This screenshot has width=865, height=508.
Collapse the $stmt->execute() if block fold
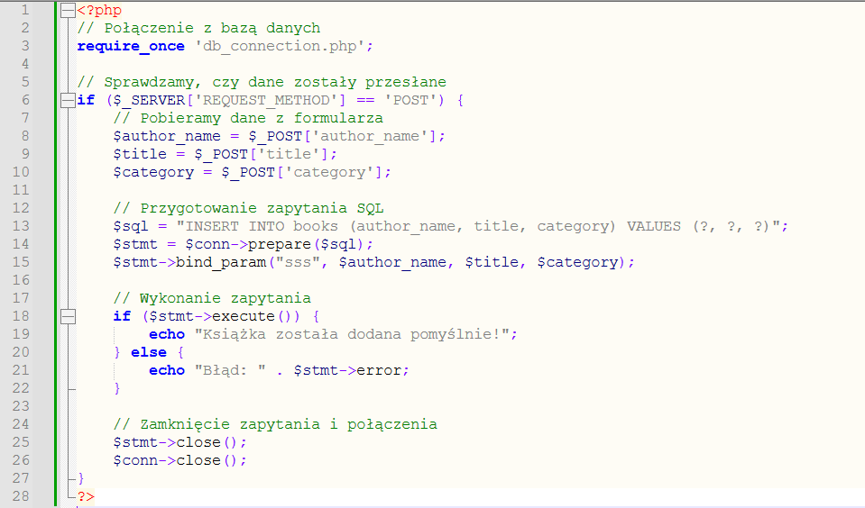pos(67,316)
